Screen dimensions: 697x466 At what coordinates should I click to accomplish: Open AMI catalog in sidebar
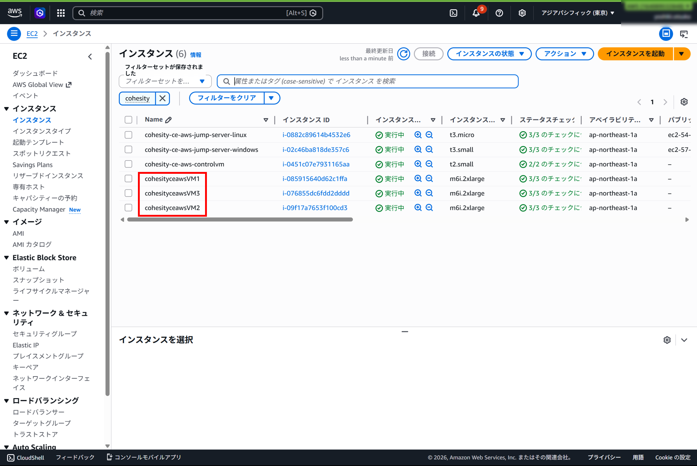[x=32, y=244]
